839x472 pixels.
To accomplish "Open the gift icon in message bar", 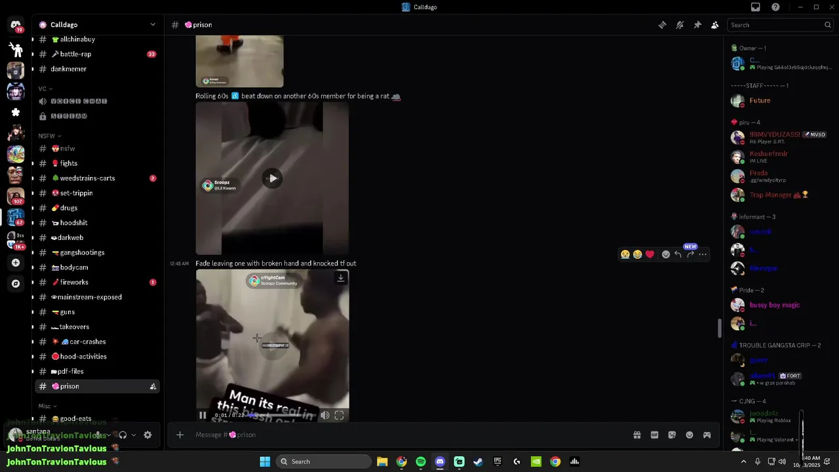I will coord(636,435).
